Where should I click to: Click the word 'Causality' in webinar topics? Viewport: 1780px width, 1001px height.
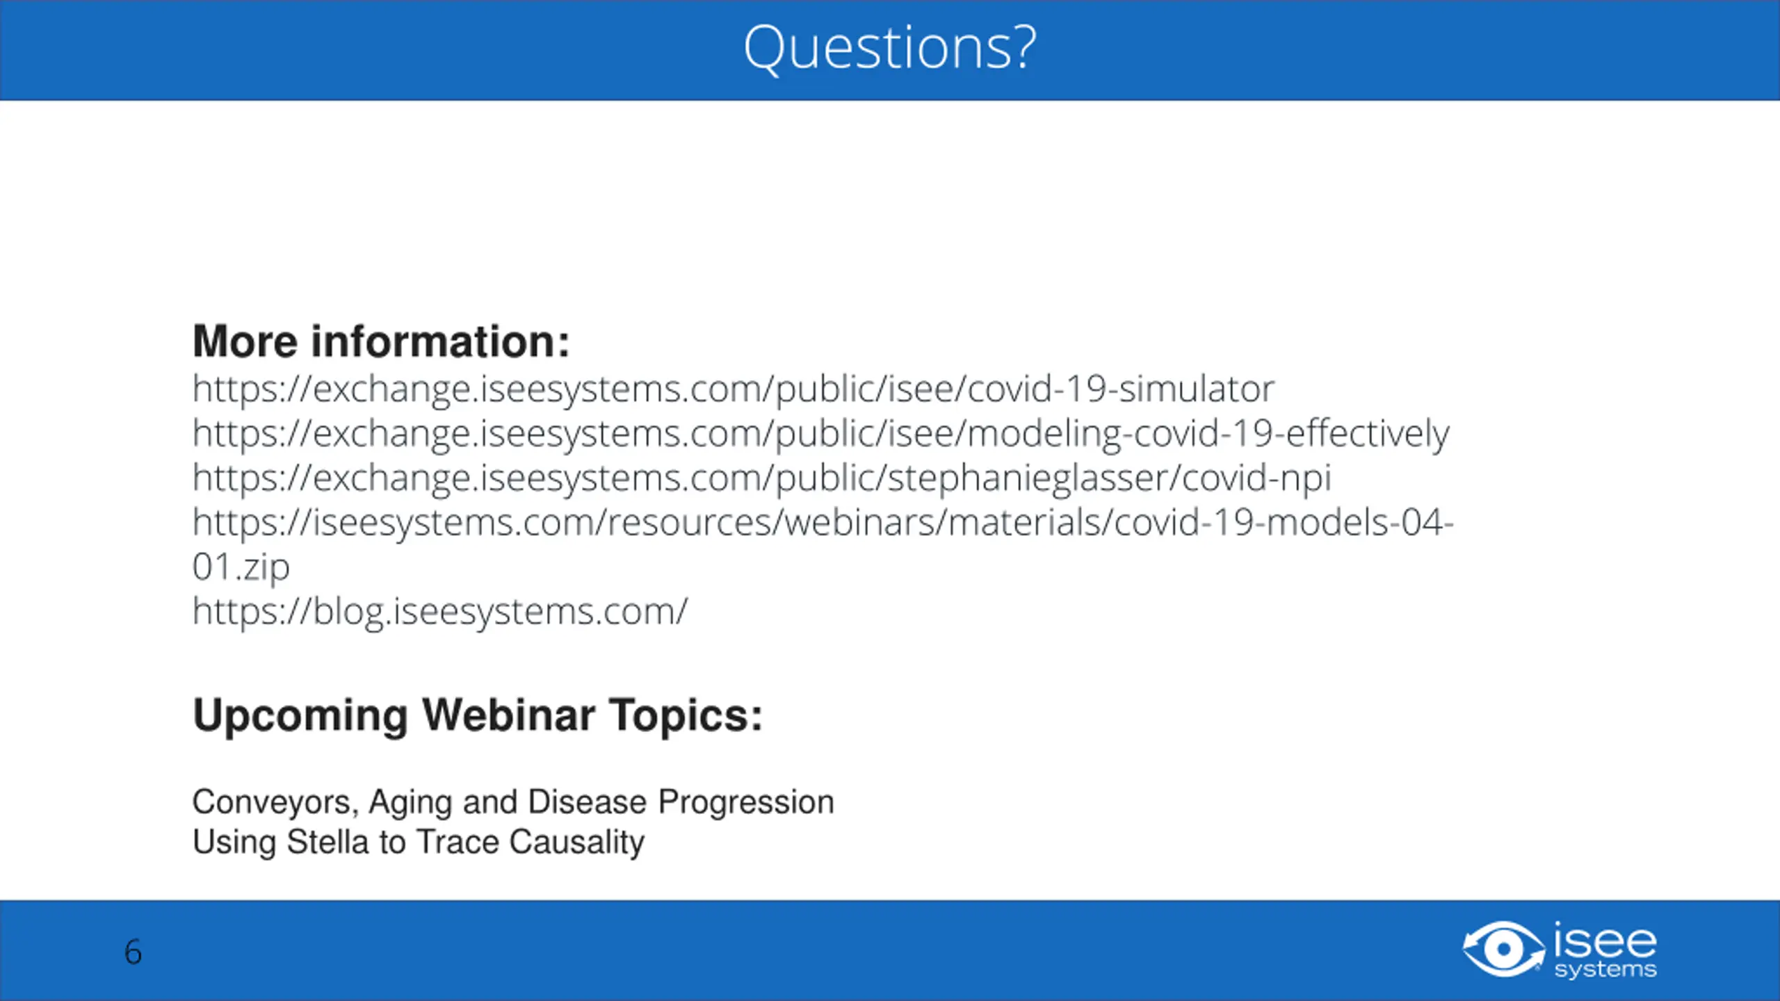click(576, 843)
